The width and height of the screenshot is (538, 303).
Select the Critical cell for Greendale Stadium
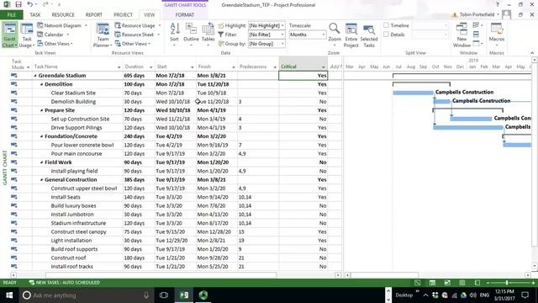(x=303, y=76)
